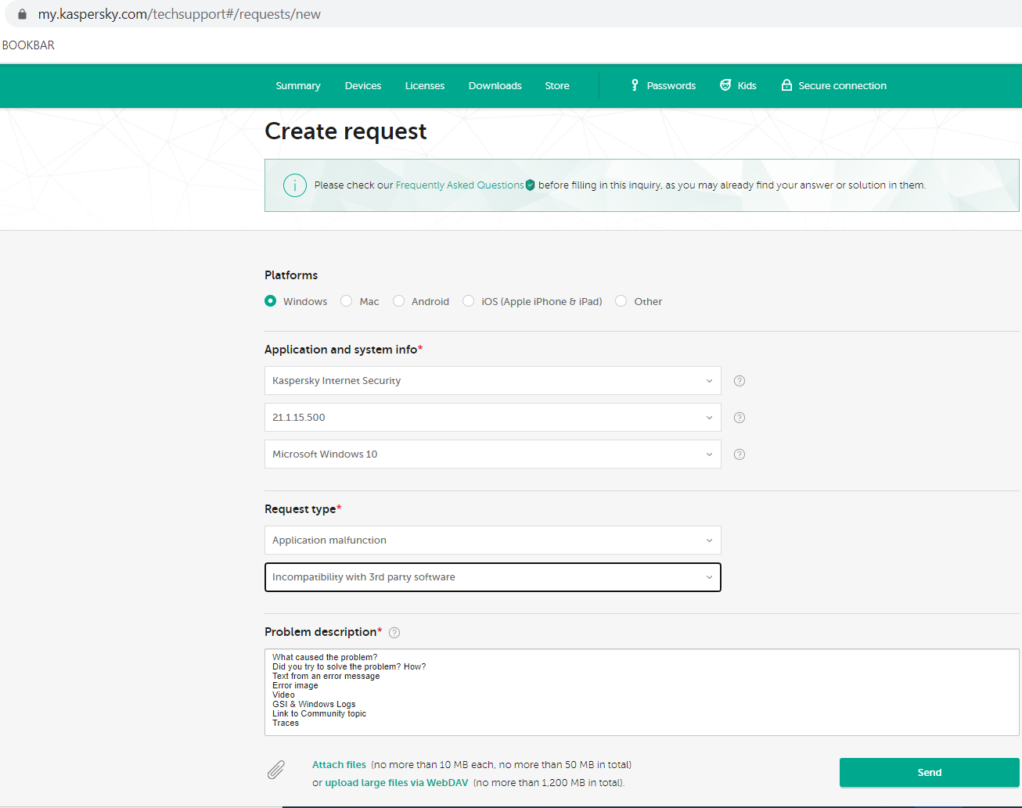Viewport: 1022px width, 808px height.
Task: Click the info icon in FAQ banner
Action: (x=294, y=185)
